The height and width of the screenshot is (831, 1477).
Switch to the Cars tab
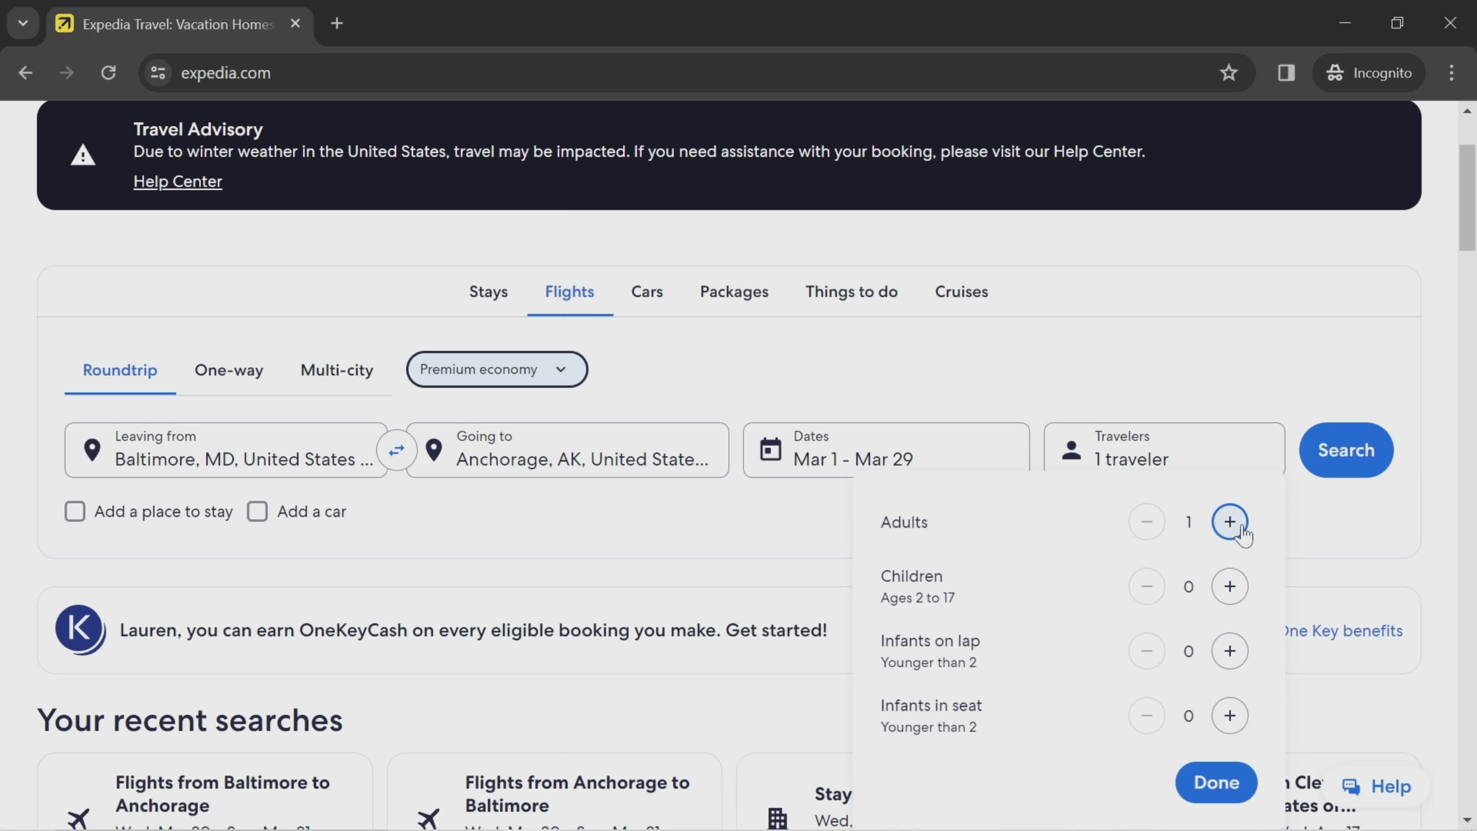647,292
